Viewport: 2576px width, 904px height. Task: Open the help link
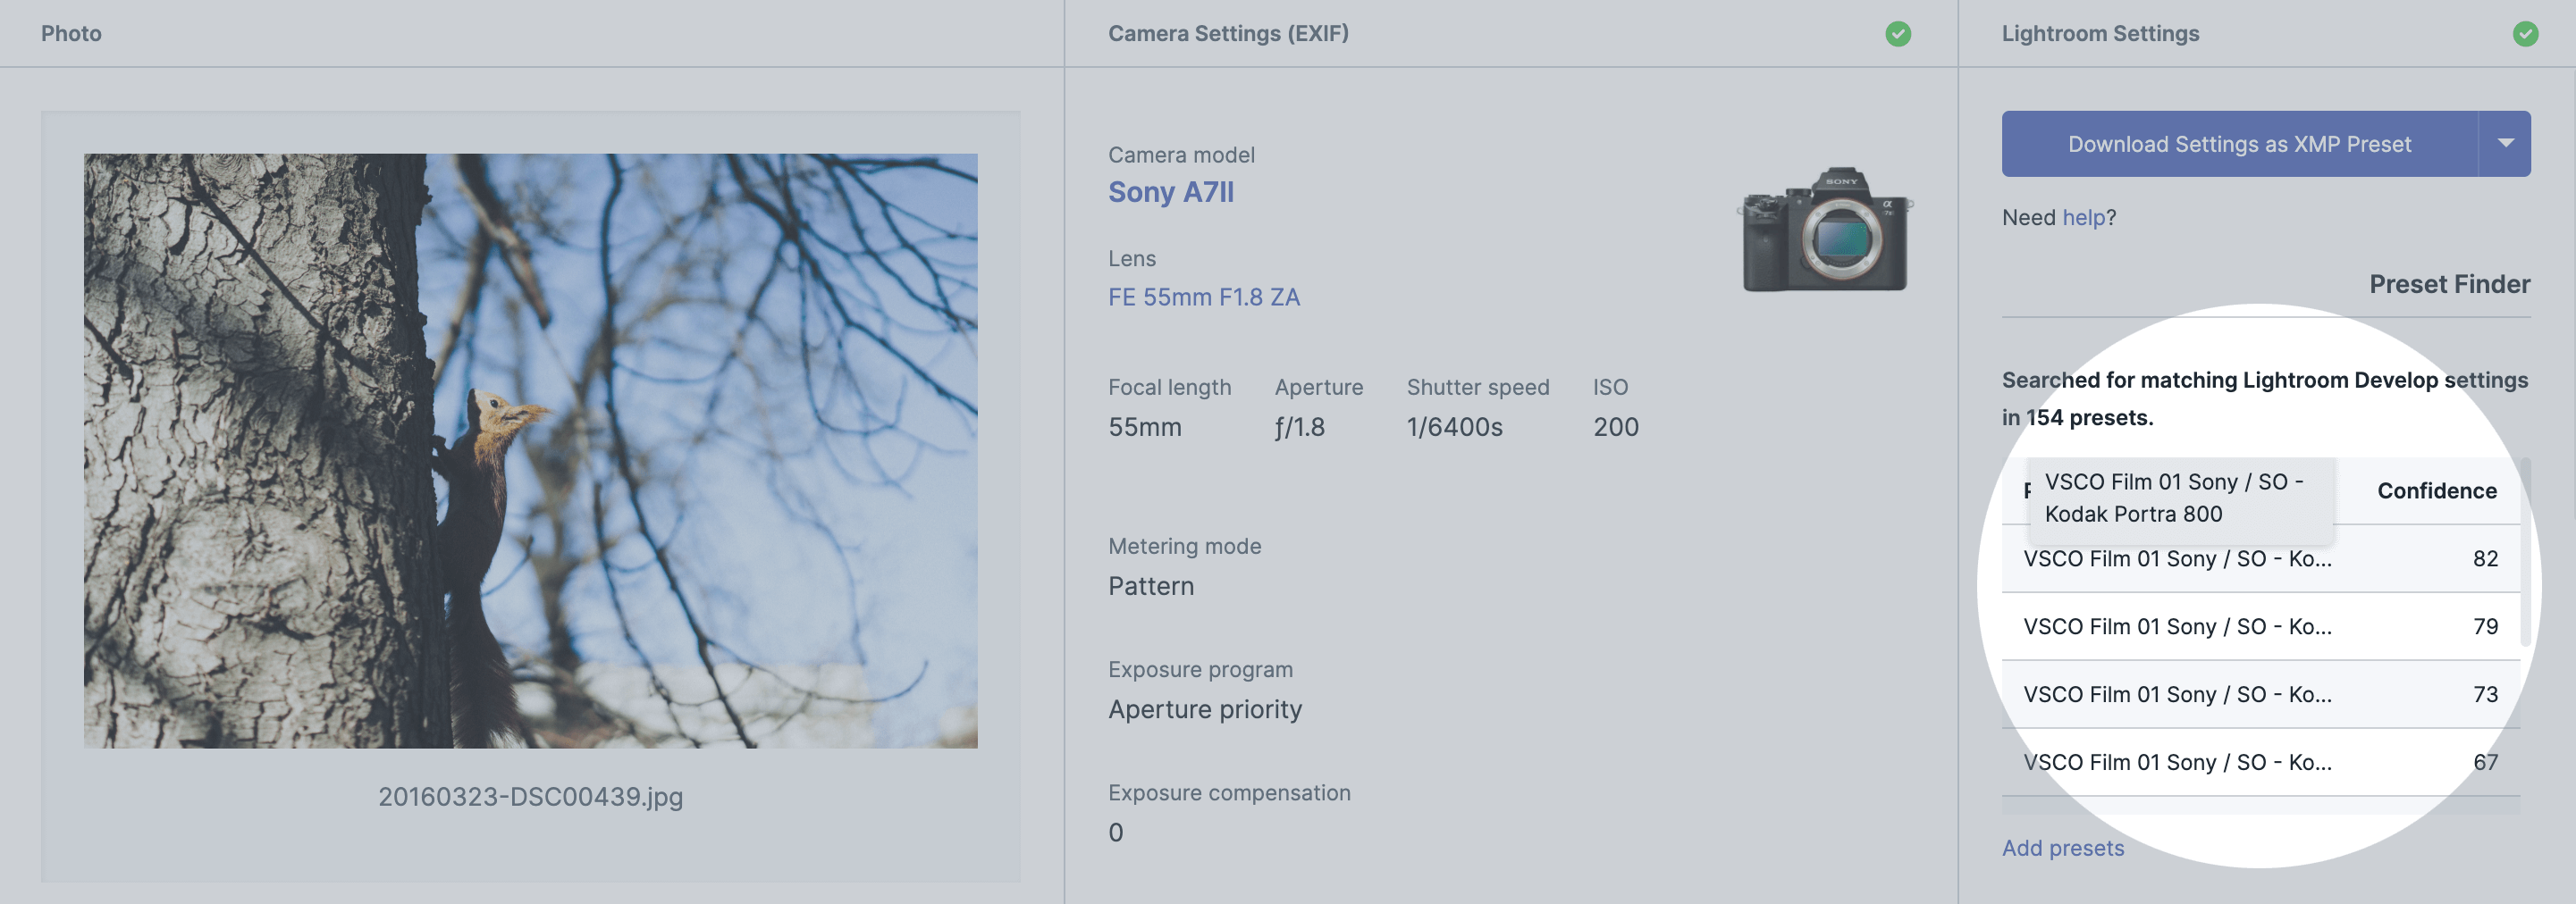(2083, 217)
